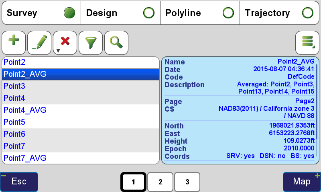Select Point4_AVG in the list
The width and height of the screenshot is (321, 192).
(81, 110)
